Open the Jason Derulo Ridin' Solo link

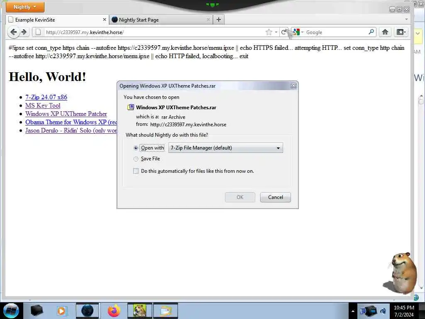click(71, 130)
